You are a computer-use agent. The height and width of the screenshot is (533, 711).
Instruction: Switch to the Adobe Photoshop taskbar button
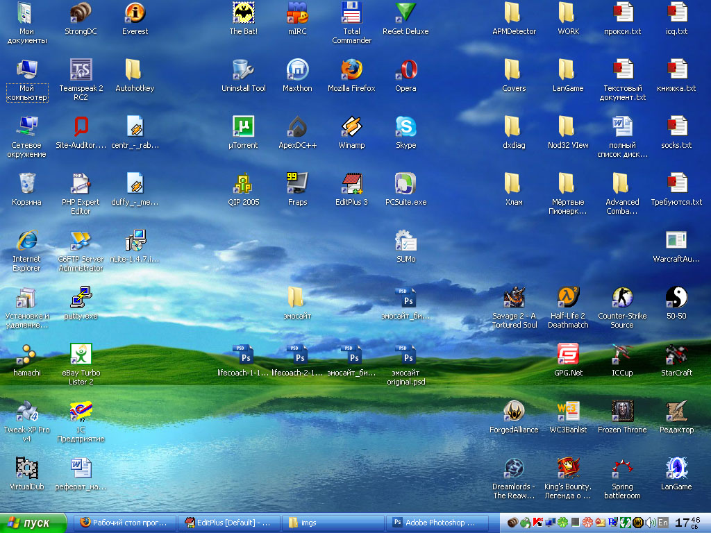coord(434,523)
